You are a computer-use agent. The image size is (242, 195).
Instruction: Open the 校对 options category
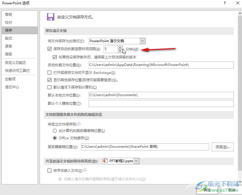(x=20, y=23)
